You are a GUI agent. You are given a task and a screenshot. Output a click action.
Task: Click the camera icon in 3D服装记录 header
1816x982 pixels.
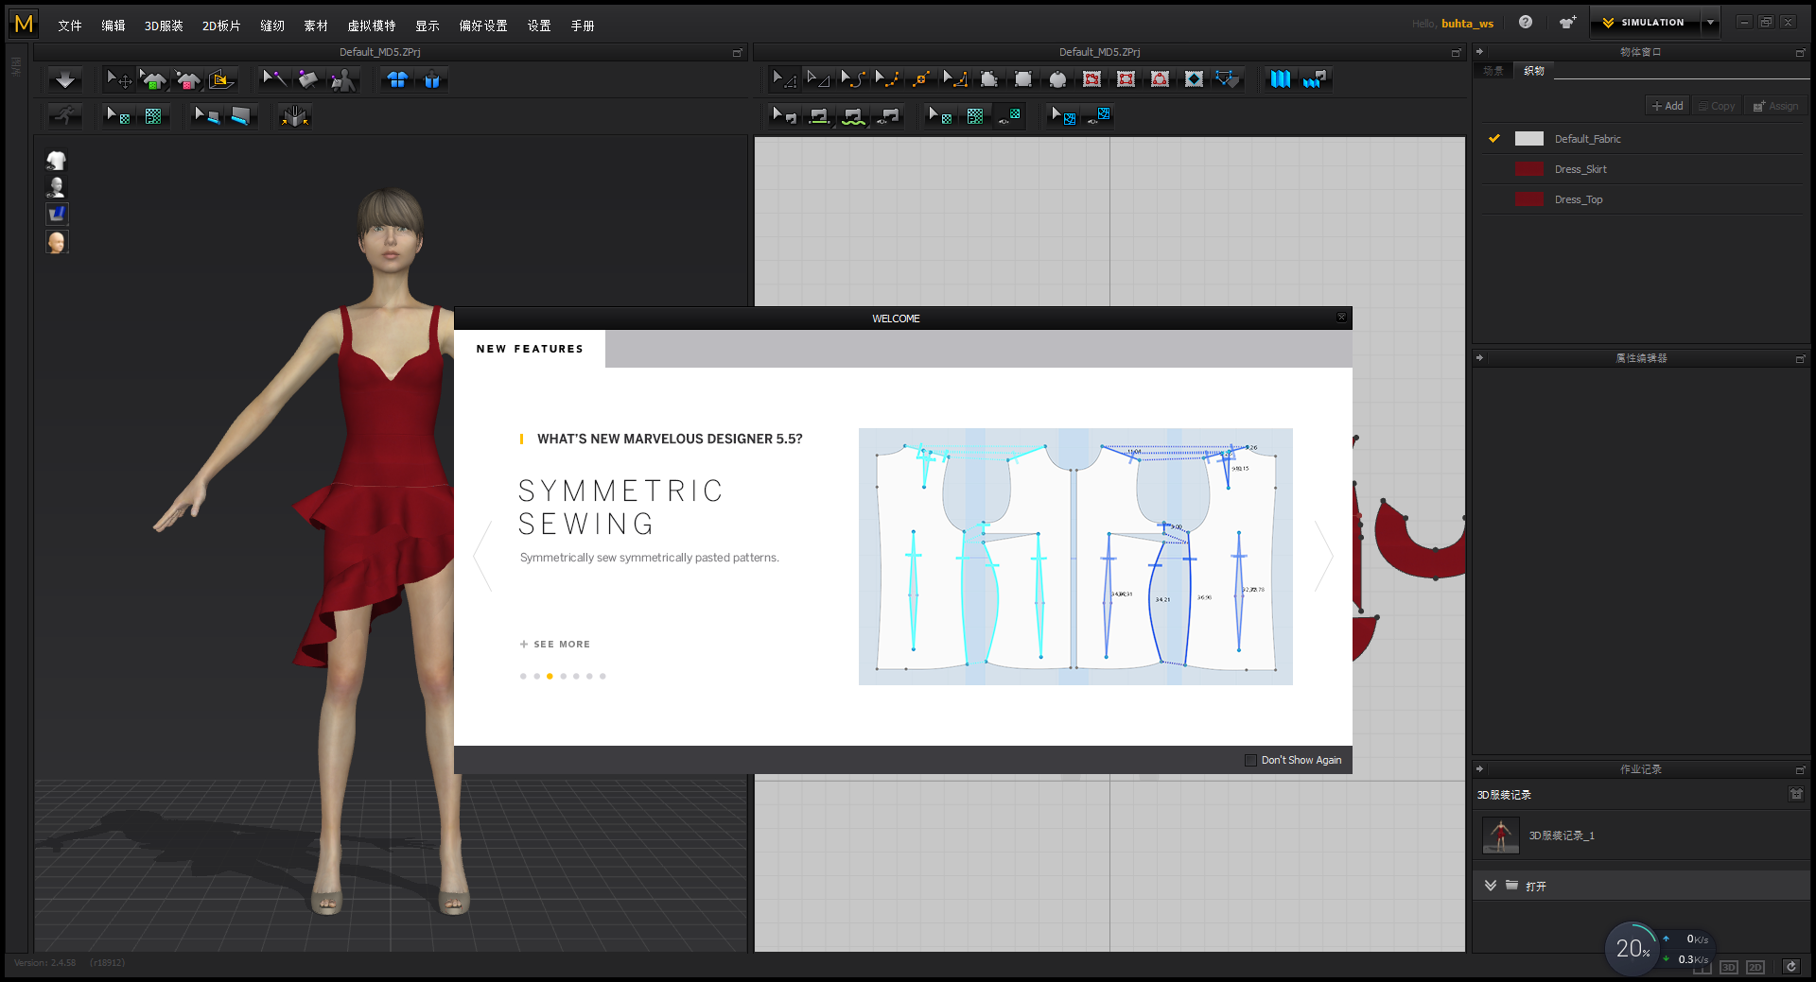tap(1795, 795)
